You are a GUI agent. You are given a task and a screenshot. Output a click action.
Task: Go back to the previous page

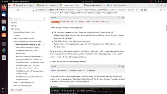click(x=10, y=10)
